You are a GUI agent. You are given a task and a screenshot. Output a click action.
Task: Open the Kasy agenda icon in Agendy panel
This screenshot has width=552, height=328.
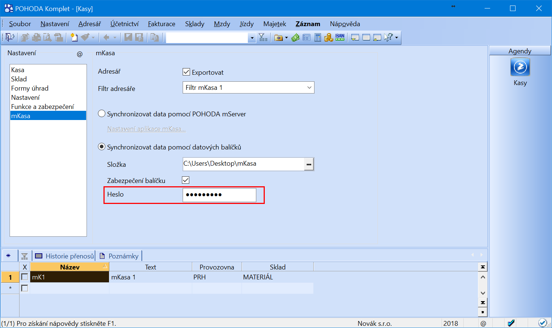[x=520, y=67]
